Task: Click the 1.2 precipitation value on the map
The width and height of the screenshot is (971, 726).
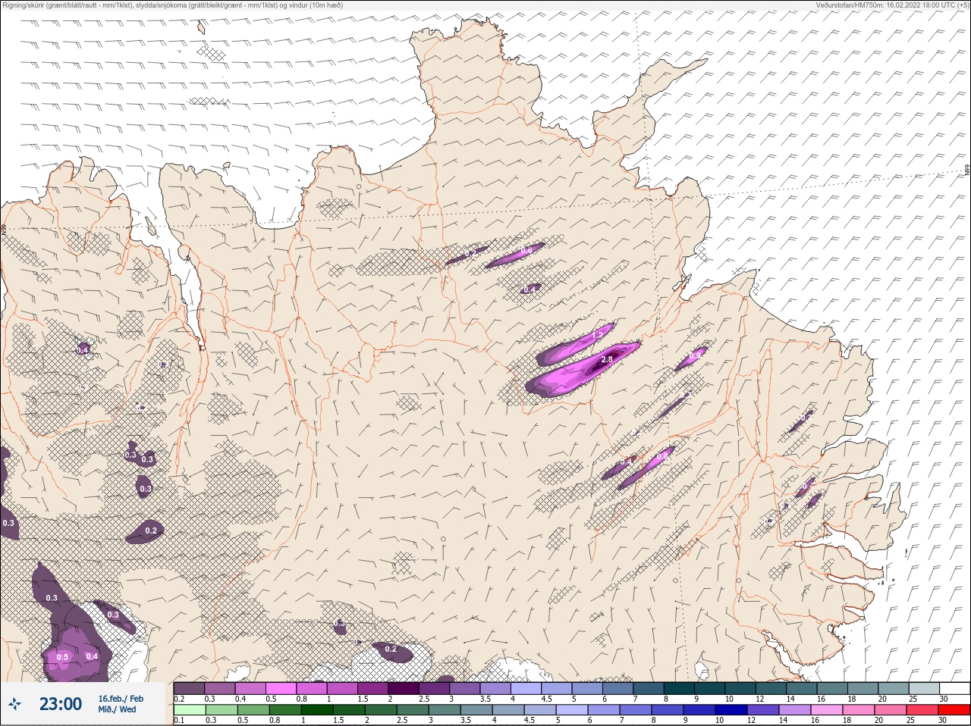Action: 598,336
